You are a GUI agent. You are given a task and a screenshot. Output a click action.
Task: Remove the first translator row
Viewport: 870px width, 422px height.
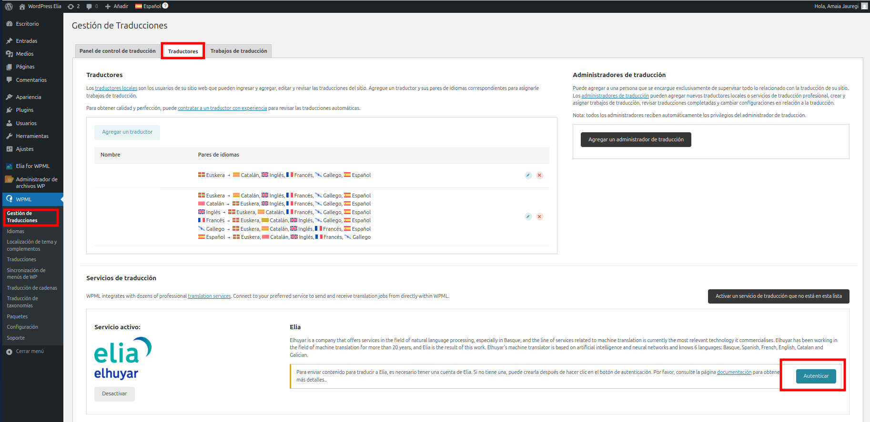[539, 176]
